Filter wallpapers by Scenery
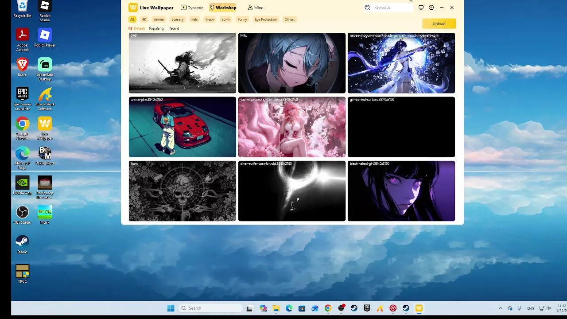The image size is (567, 319). pos(177,19)
